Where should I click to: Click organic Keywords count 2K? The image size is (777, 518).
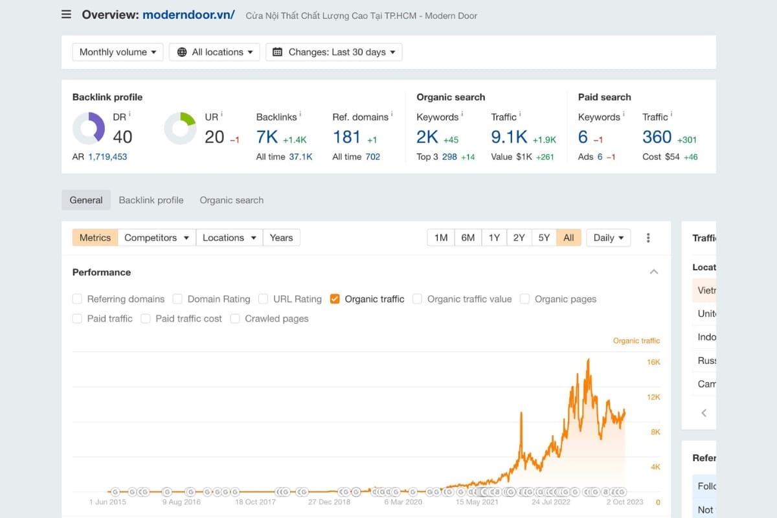pos(427,137)
